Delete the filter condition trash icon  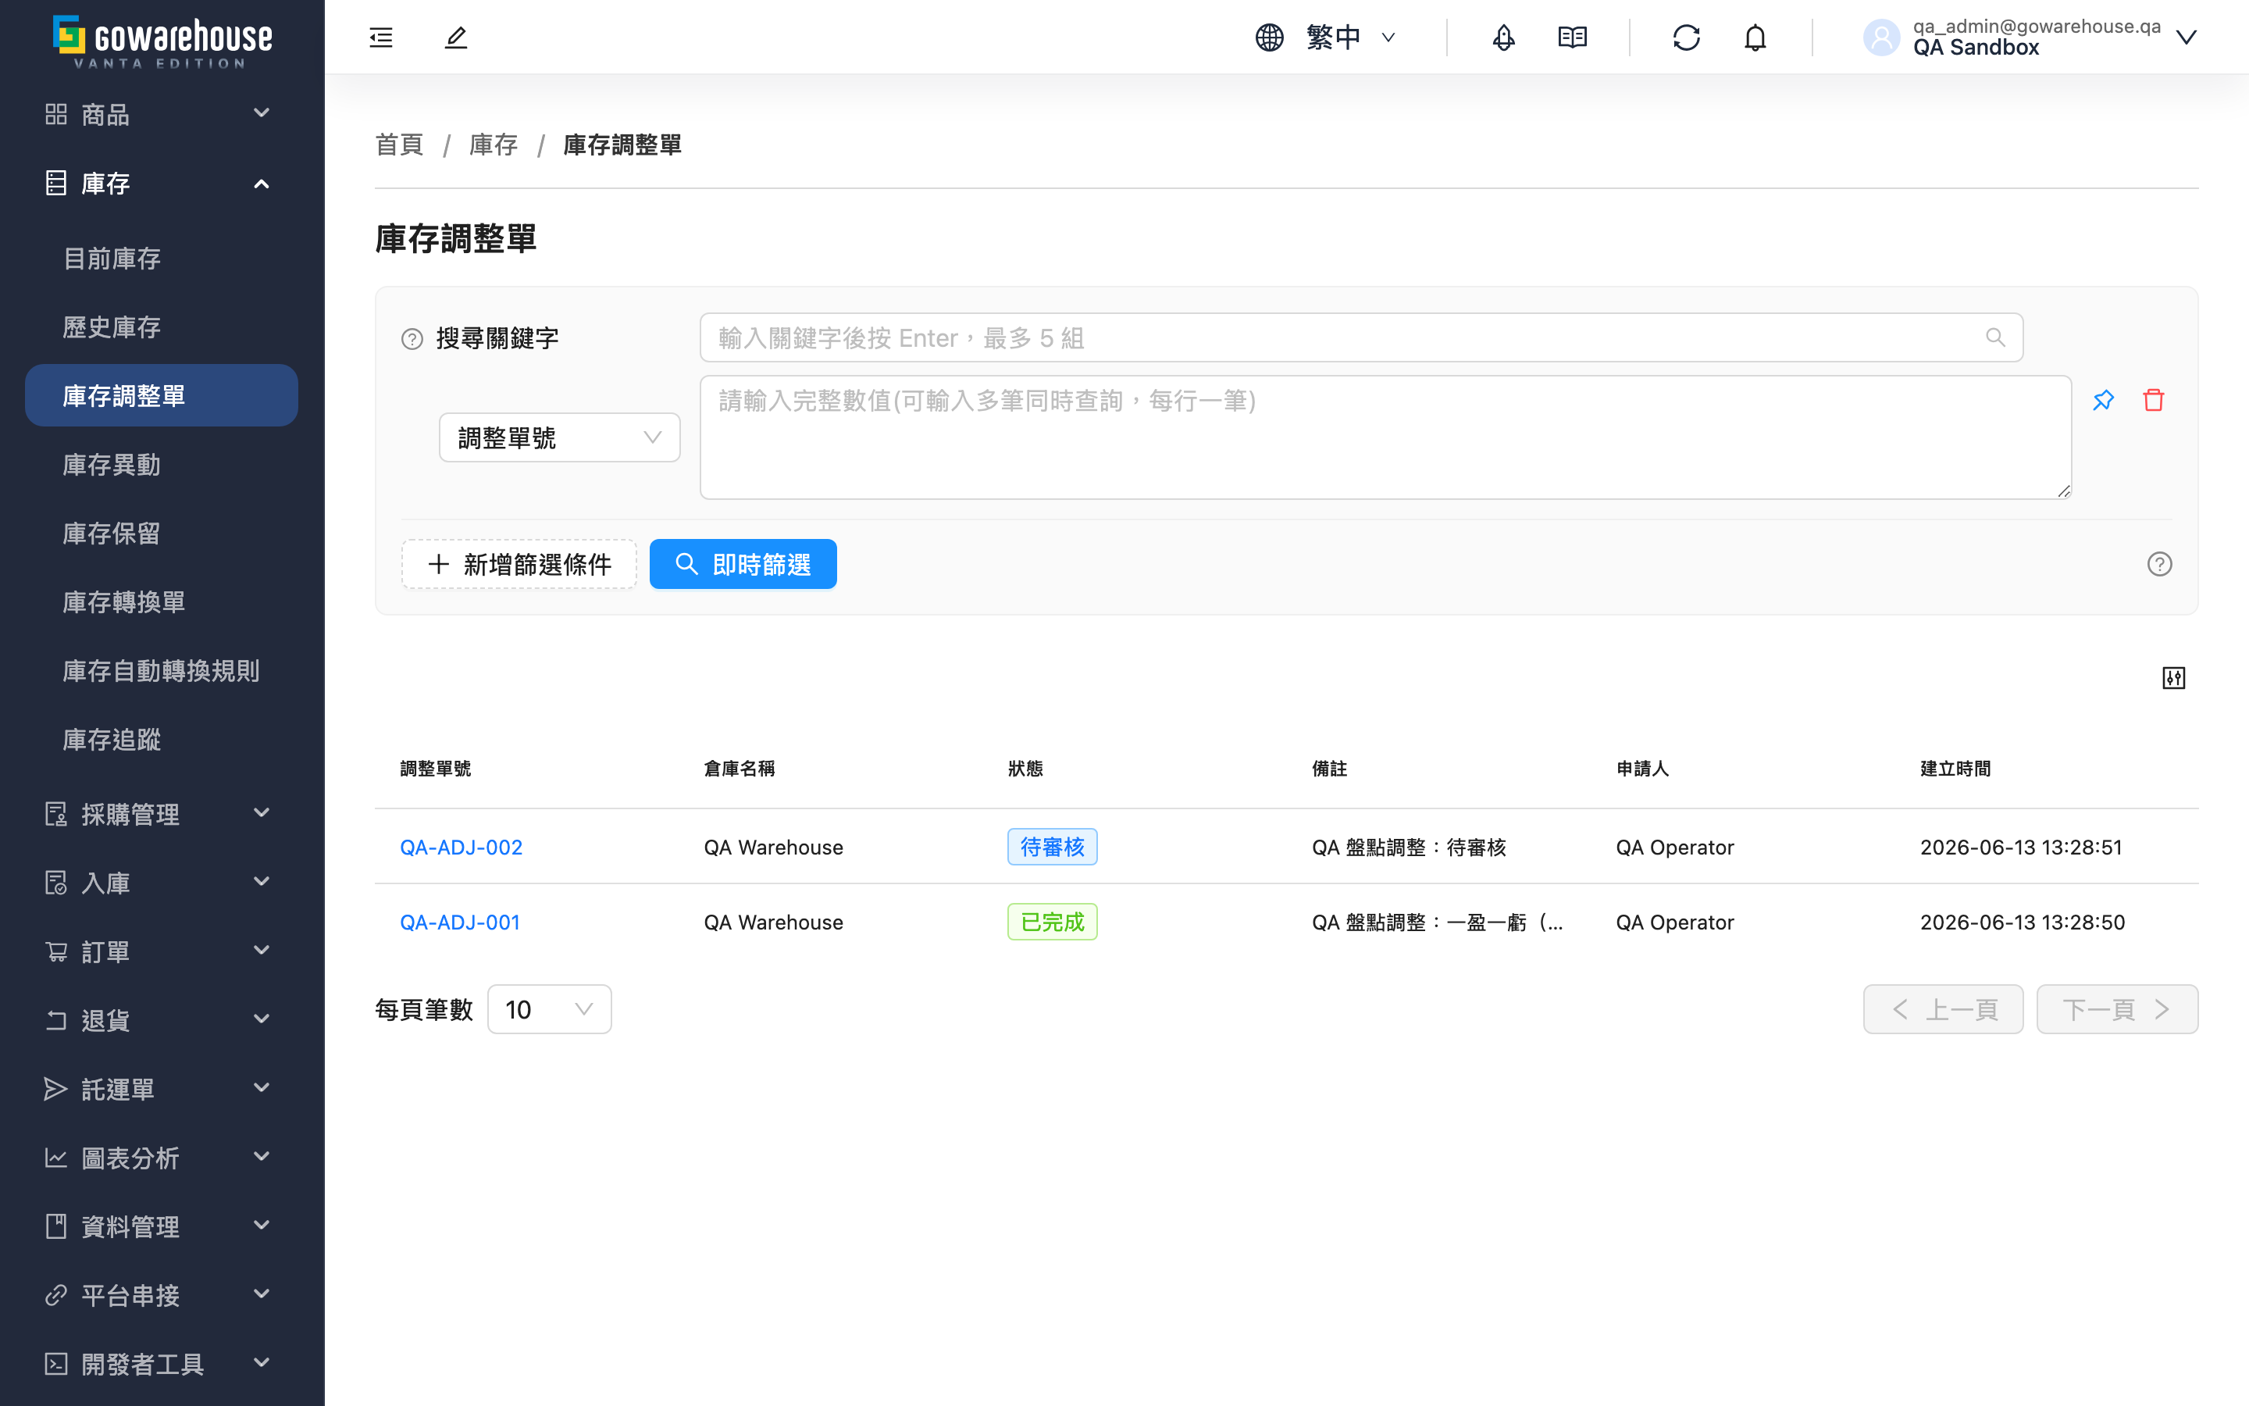pos(2153,400)
